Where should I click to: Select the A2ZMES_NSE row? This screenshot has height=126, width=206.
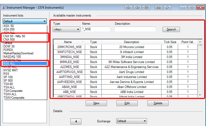click(125, 67)
